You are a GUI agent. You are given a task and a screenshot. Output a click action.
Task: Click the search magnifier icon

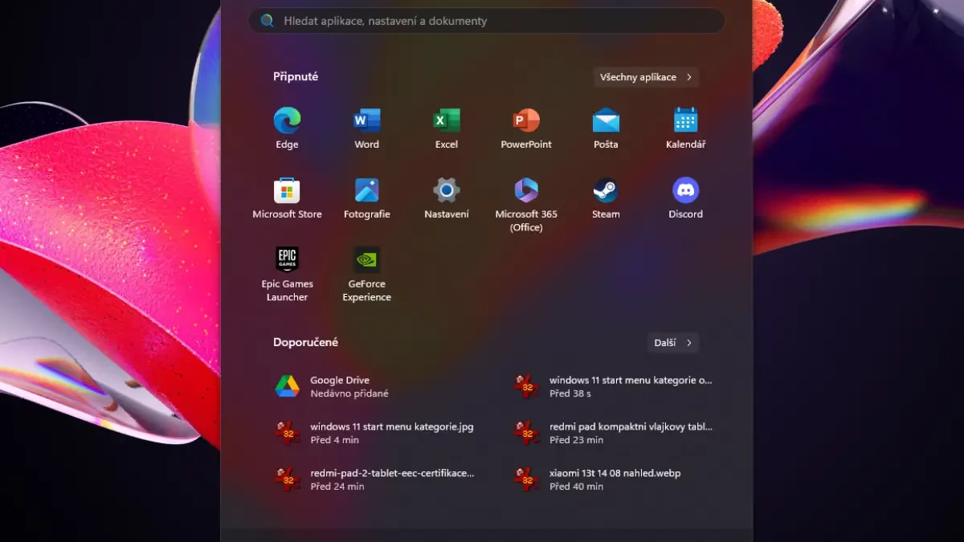pos(268,21)
